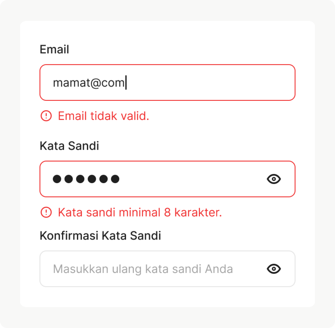Click the warning icon beside Kata sandi minimal
The height and width of the screenshot is (328, 335).
[x=46, y=212]
